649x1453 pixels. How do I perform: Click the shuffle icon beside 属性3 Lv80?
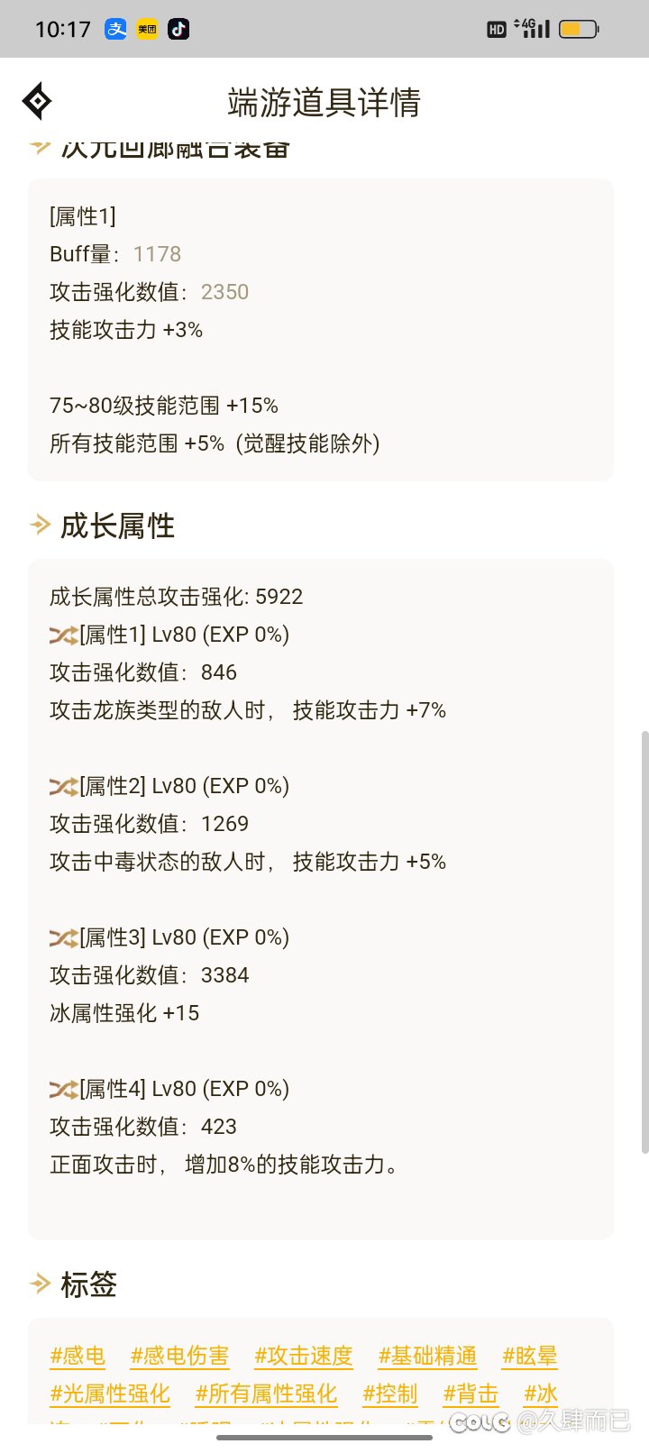pos(63,938)
